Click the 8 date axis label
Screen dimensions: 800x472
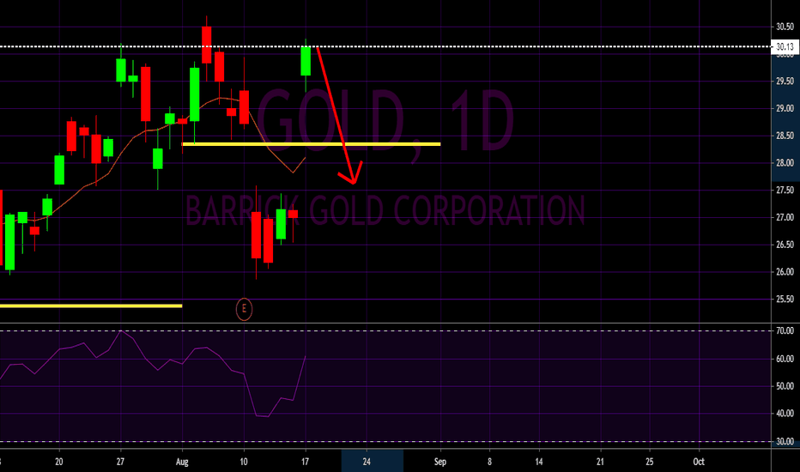tap(490, 462)
